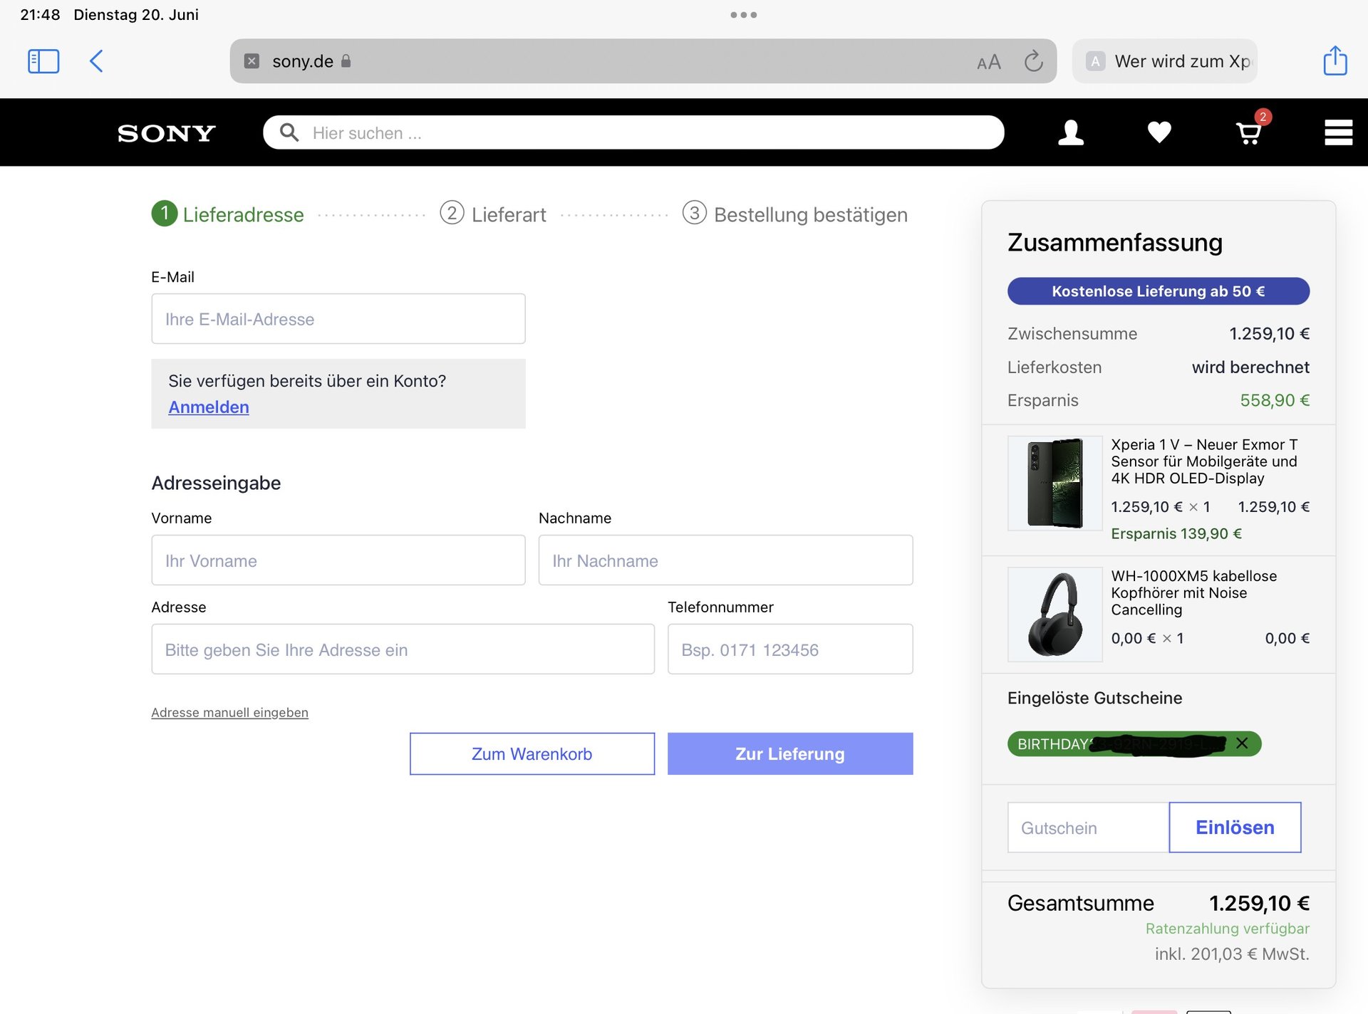
Task: Tap the three-dot multitasking menu
Action: (743, 15)
